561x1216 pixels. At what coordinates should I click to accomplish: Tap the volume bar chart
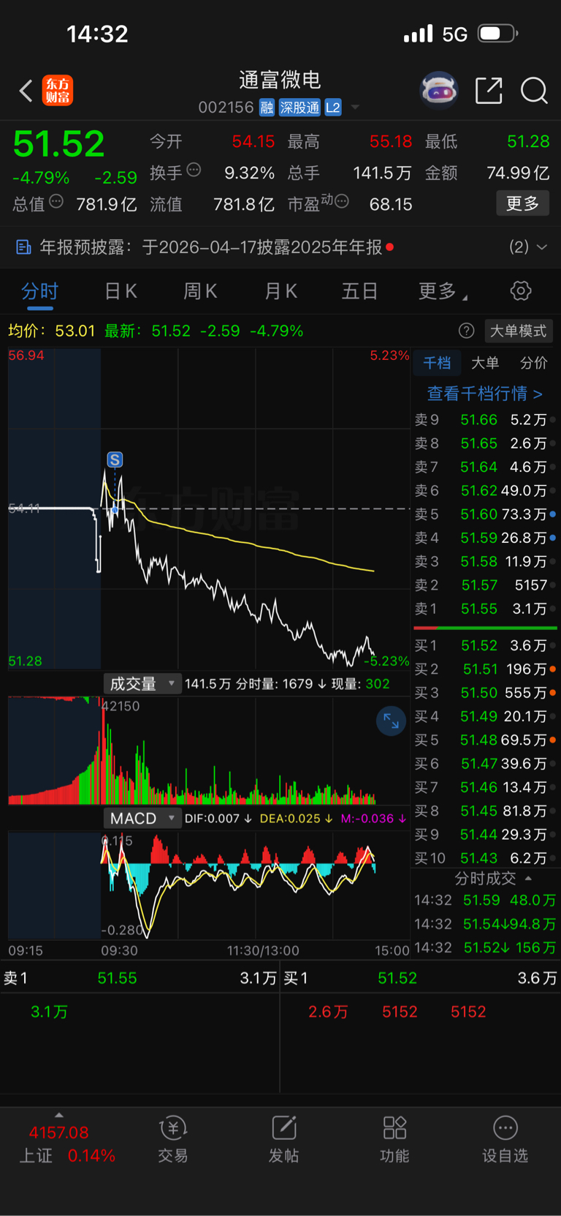(x=209, y=751)
